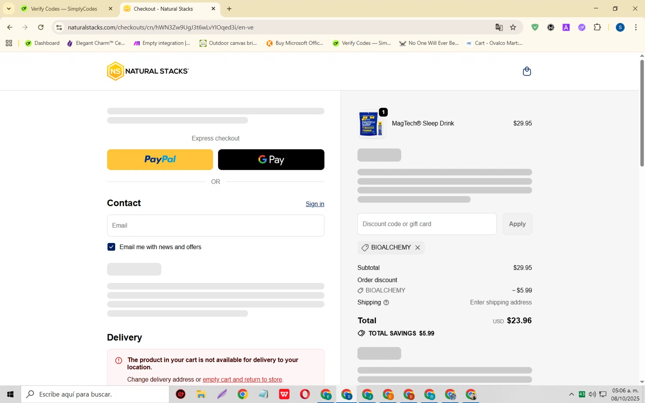Open the Outdoor canvas bri... bookmark
Screen dimensions: 645x403
228,43
